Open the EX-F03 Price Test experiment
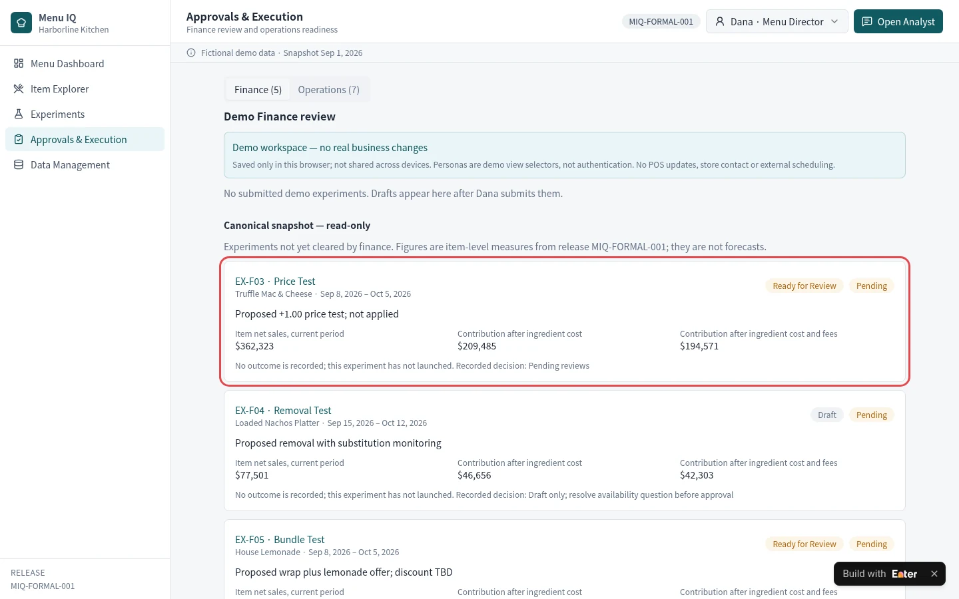Image resolution: width=959 pixels, height=599 pixels. click(275, 282)
